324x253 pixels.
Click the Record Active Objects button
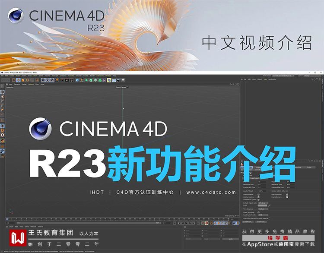click(206, 223)
